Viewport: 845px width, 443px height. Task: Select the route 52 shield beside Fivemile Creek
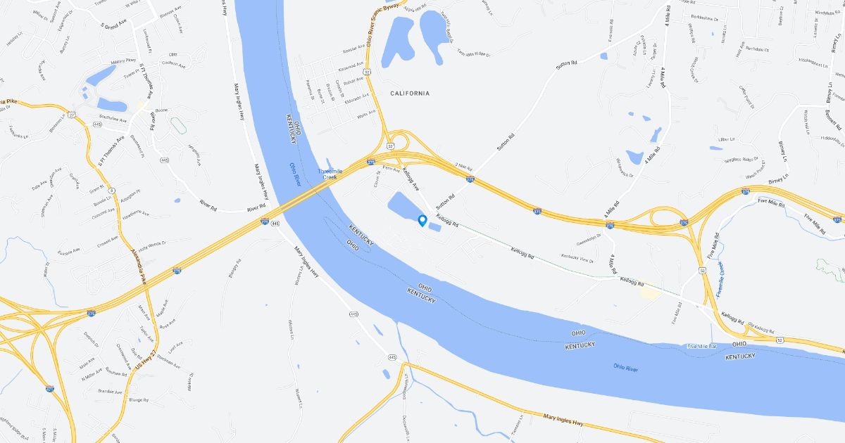pos(703,269)
